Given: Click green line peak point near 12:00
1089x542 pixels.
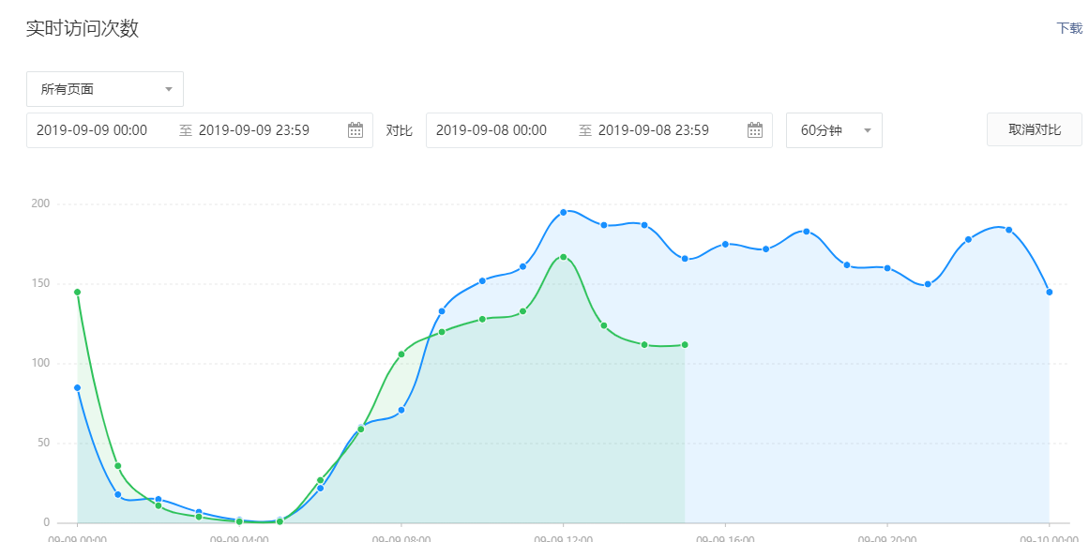Looking at the screenshot, I should coord(564,257).
